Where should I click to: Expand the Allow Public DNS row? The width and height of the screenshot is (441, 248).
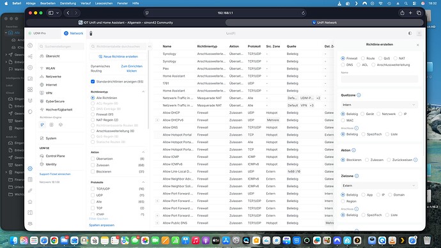click(x=157, y=223)
